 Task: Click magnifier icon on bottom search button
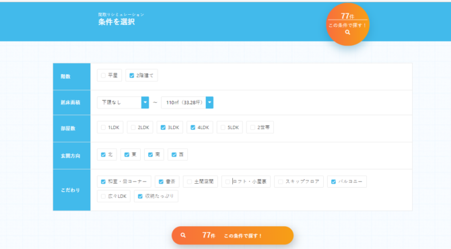[183, 235]
